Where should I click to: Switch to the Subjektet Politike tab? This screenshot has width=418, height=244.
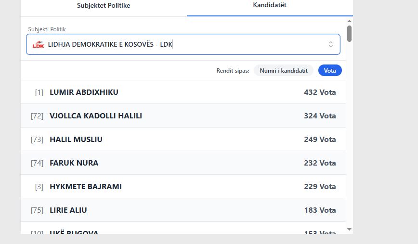click(104, 6)
